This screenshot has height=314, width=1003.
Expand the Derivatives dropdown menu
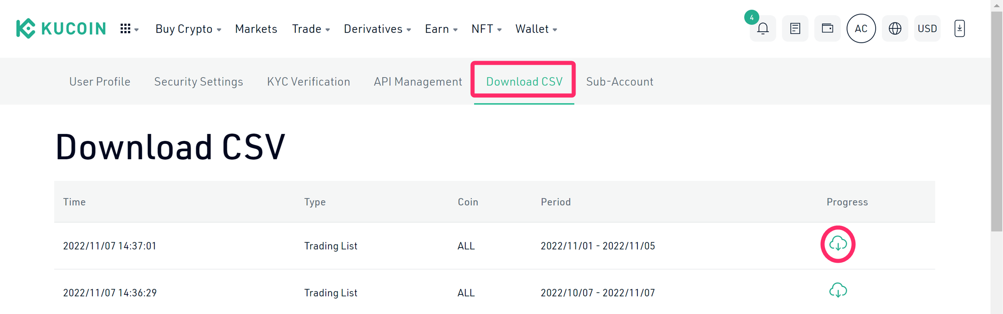[377, 29]
